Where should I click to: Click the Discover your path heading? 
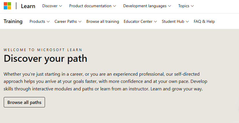[45, 59]
